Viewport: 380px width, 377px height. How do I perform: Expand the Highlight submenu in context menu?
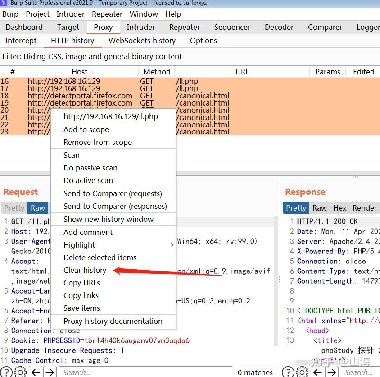79,245
